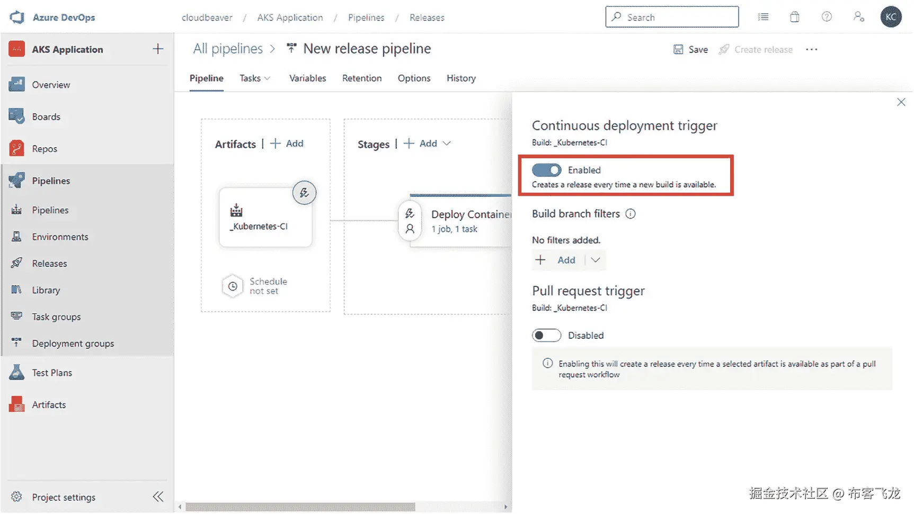The height and width of the screenshot is (514, 914).
Task: Open Project settings gear icon
Action: 17,497
